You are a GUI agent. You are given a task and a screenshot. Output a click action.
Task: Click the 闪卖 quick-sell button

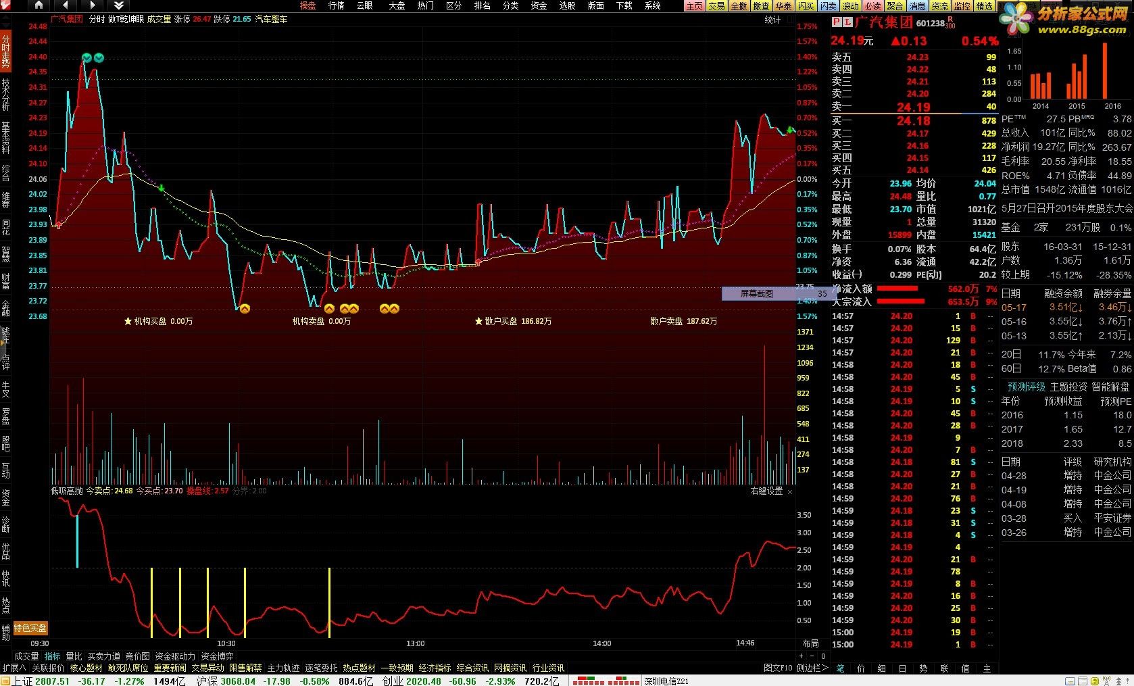click(x=828, y=6)
